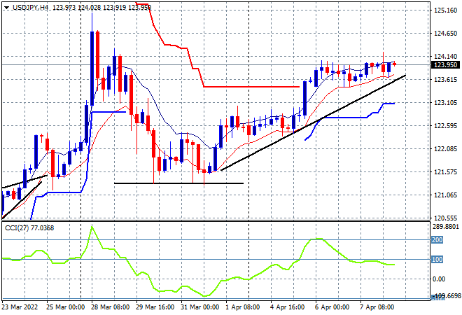Viewport: 462px width, 315px height.
Task: Select the CCI 200 level label
Action: [x=437, y=240]
